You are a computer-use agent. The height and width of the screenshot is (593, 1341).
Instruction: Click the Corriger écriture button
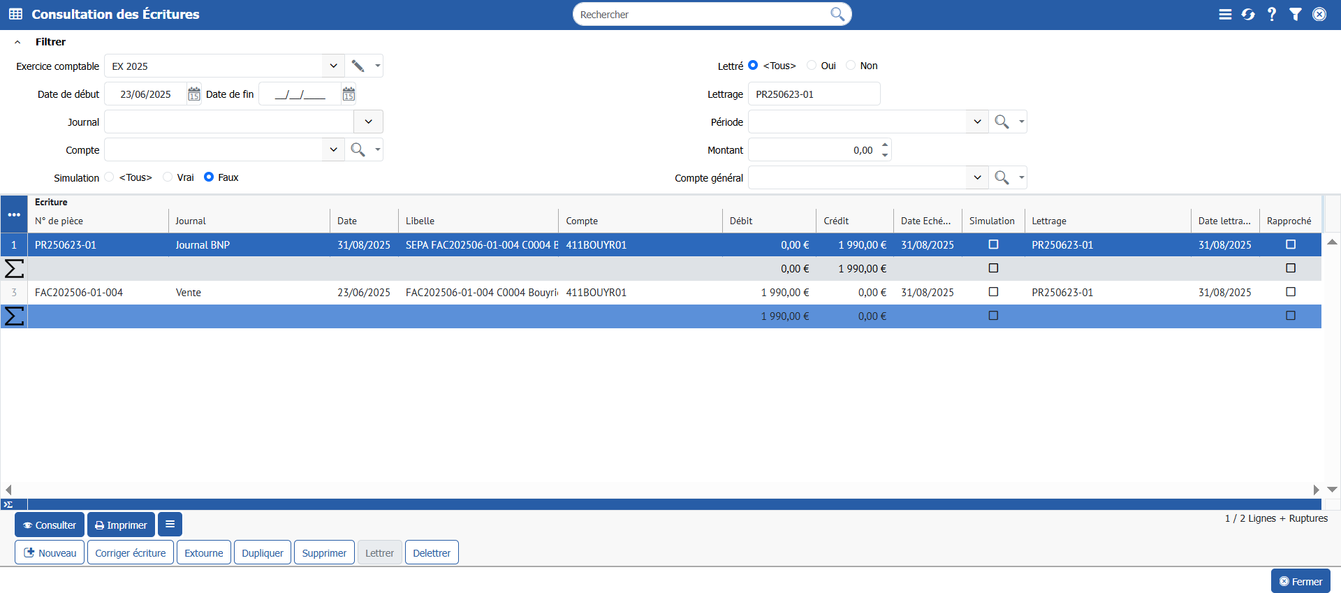(131, 552)
